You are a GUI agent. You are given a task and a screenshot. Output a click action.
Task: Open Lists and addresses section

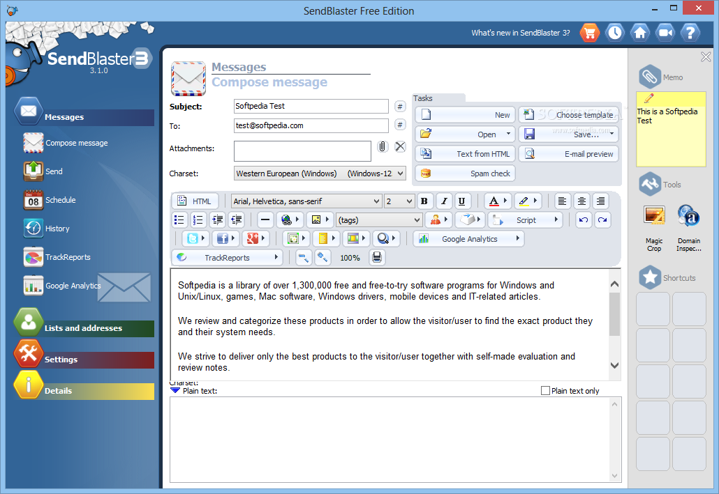(84, 328)
